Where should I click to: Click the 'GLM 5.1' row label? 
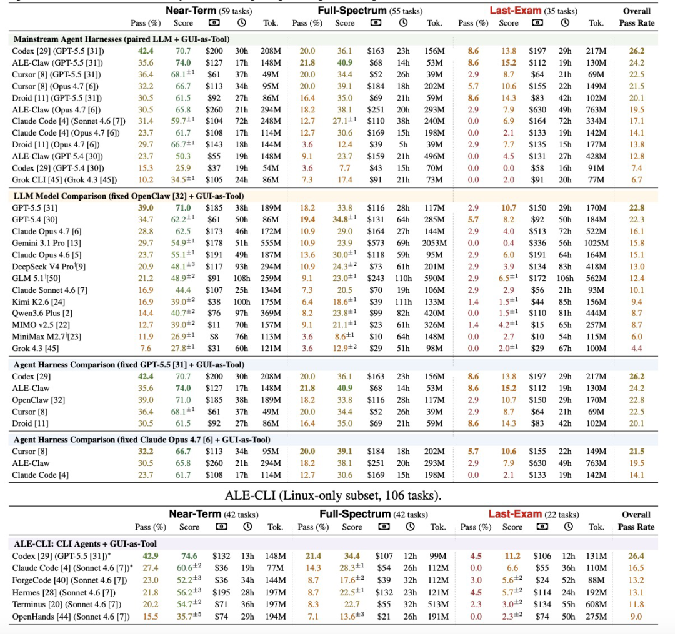[36, 279]
